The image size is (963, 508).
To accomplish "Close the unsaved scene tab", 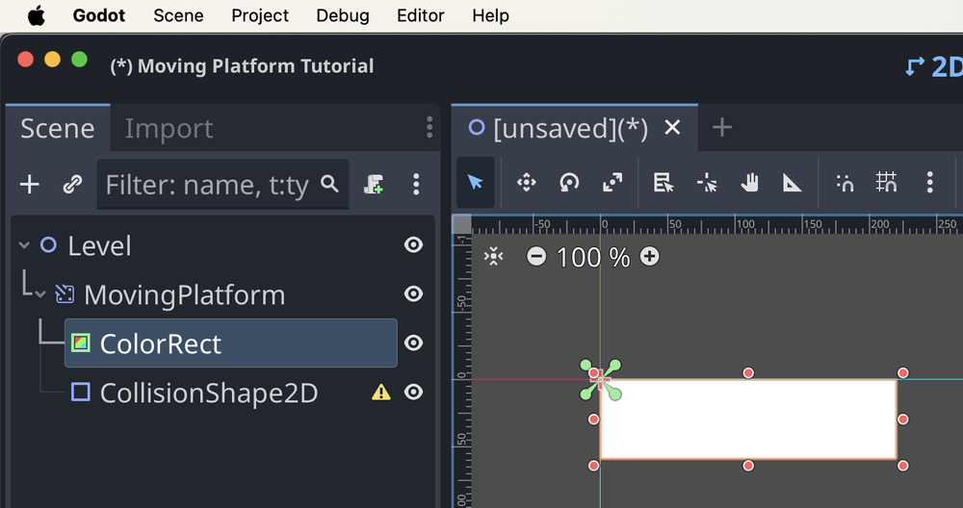I will tap(672, 128).
